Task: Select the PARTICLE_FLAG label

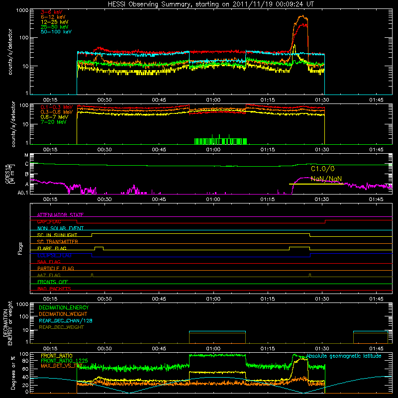Action: pos(56,268)
